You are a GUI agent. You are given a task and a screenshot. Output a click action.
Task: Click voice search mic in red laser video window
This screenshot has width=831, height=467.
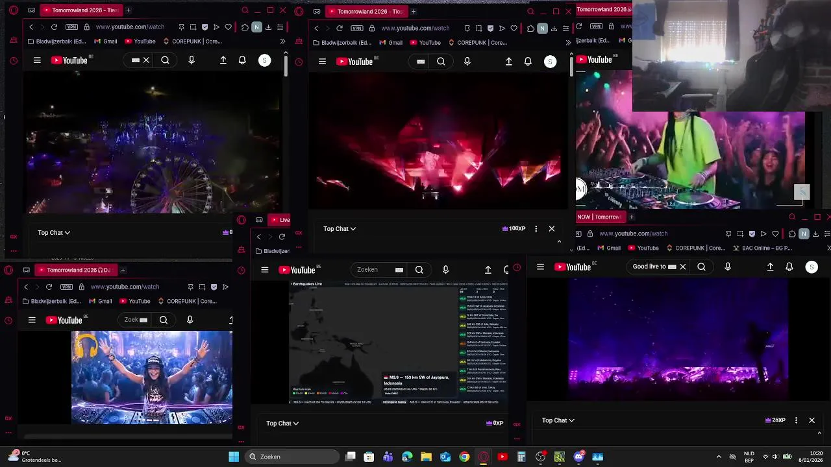467,62
